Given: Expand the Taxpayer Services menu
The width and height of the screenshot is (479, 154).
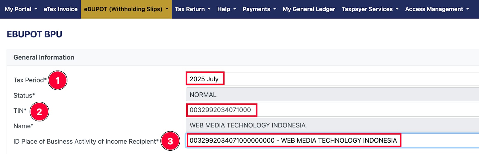Looking at the screenshot, I should click(370, 9).
